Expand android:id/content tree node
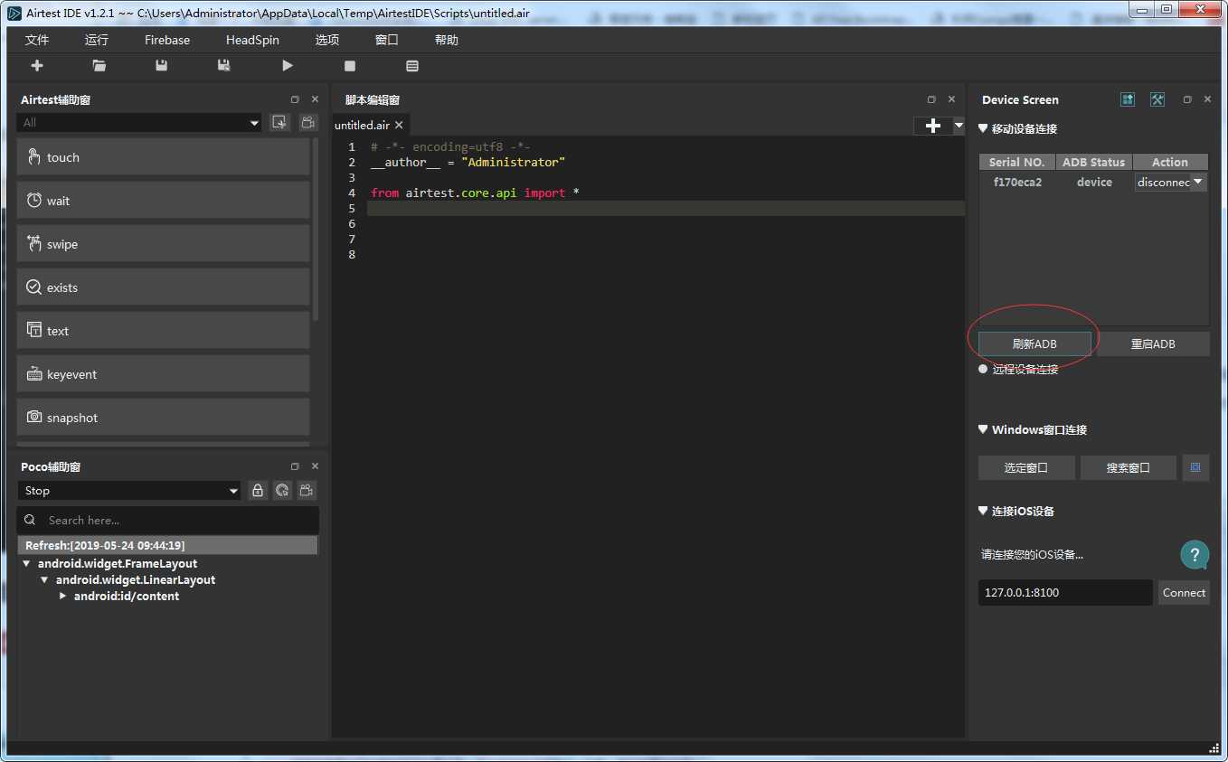Screen dimensions: 1228x762 click(x=62, y=597)
